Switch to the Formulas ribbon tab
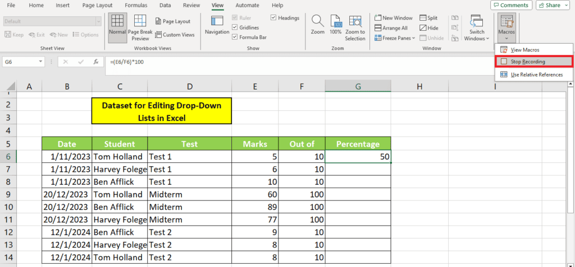The image size is (575, 267). point(136,5)
